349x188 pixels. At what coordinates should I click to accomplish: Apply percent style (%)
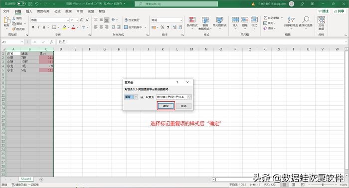click(x=163, y=27)
